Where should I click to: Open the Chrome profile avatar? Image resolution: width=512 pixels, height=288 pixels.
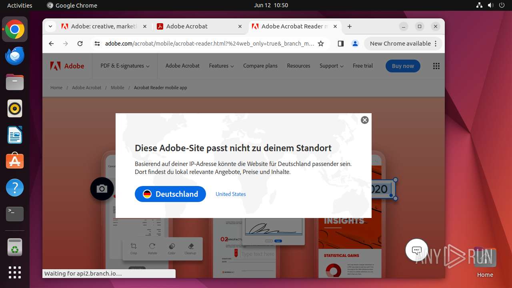tap(355, 44)
